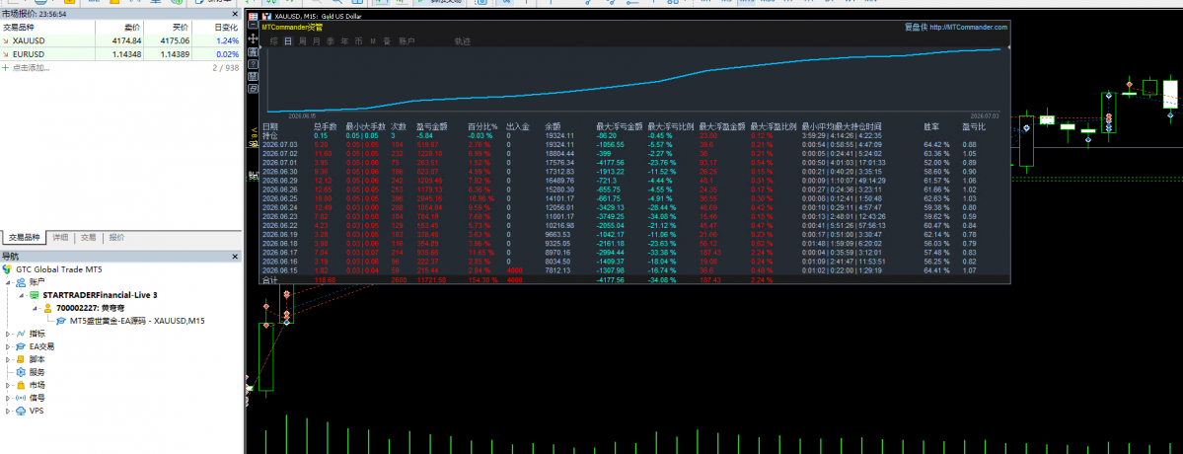
Task: Open the http://MTCommander.com link
Action: click(x=969, y=28)
